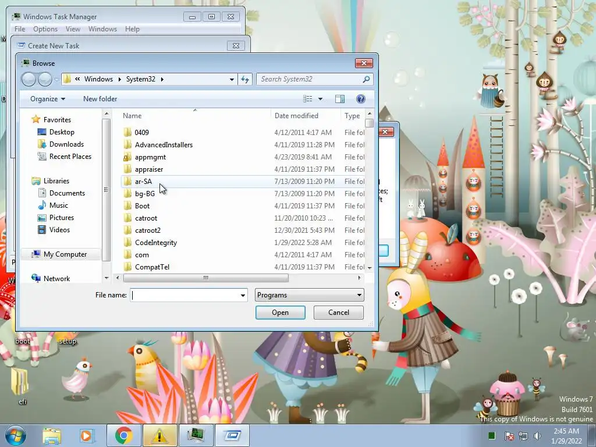The image size is (596, 447).
Task: Click the File name input field
Action: (x=186, y=295)
